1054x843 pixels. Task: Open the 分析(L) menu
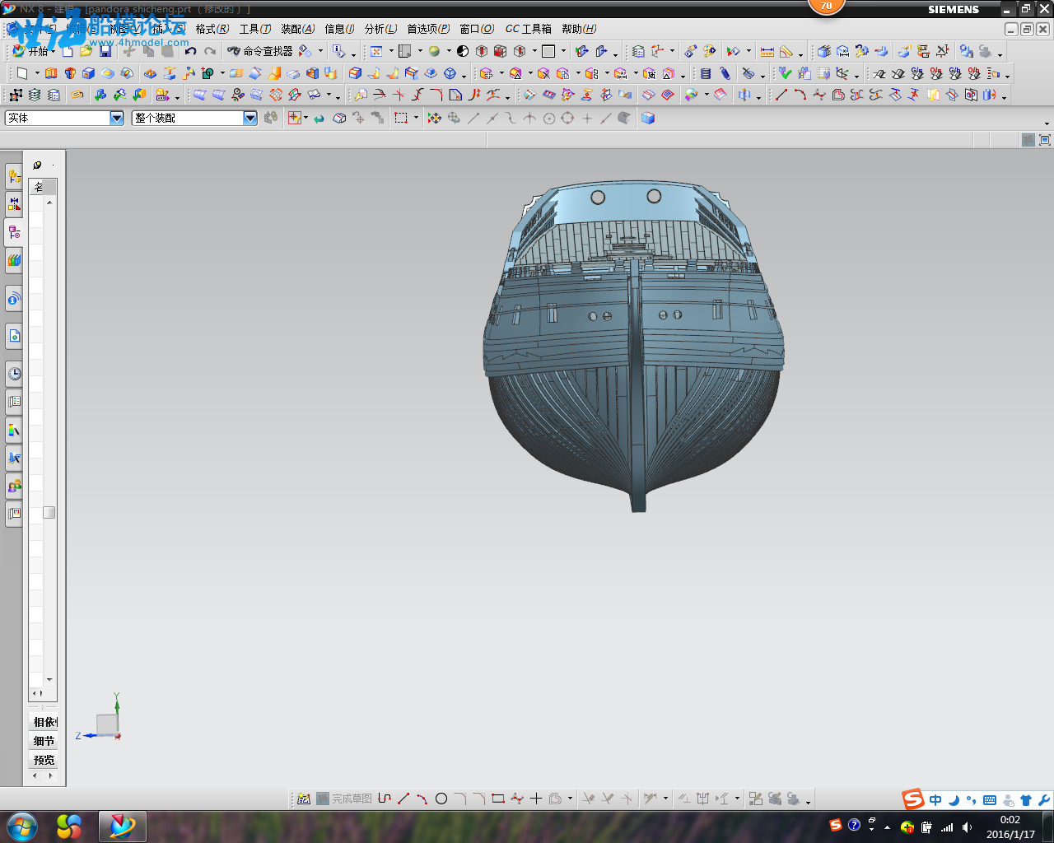click(380, 29)
